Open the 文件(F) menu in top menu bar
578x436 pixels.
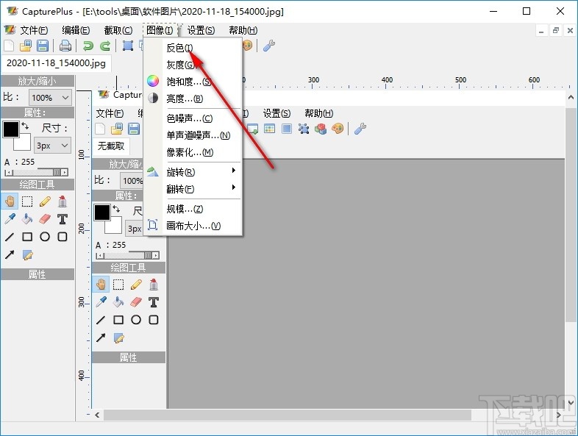[34, 30]
